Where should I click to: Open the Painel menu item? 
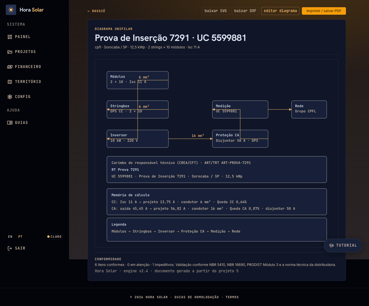point(23,37)
